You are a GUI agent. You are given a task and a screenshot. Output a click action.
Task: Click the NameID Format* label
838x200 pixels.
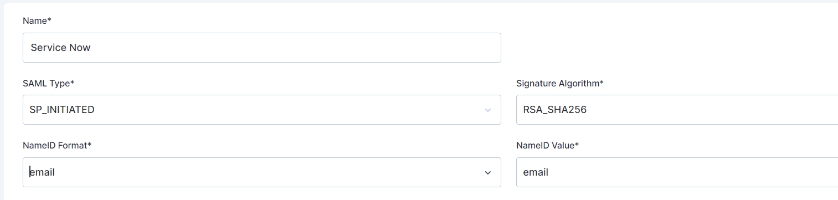click(57, 145)
